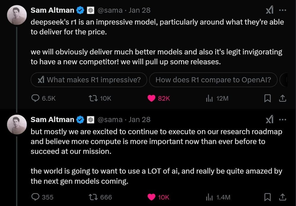
Task: Open Sam Altman's avatar on first tweet
Action: point(17,15)
